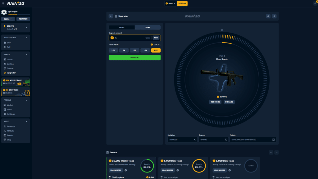Go to the Upgrader page

(12, 72)
